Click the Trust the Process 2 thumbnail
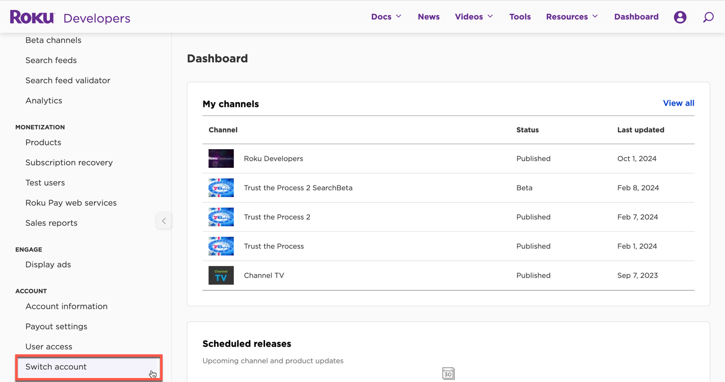 pyautogui.click(x=221, y=217)
